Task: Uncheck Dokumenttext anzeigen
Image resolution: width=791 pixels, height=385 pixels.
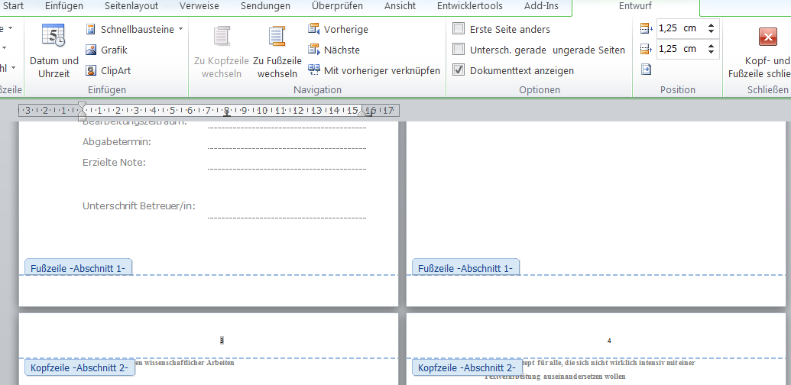Action: (x=459, y=70)
